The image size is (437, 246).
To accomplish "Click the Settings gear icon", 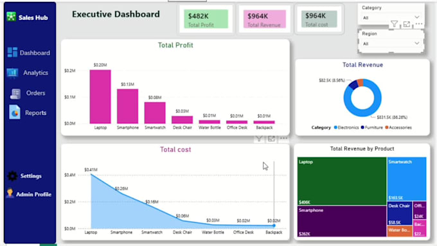I will coord(12,176).
